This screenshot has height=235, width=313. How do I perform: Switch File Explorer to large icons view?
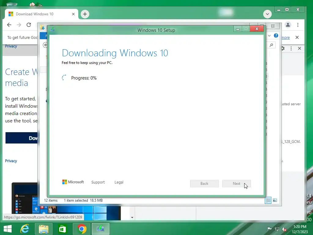[275, 200]
